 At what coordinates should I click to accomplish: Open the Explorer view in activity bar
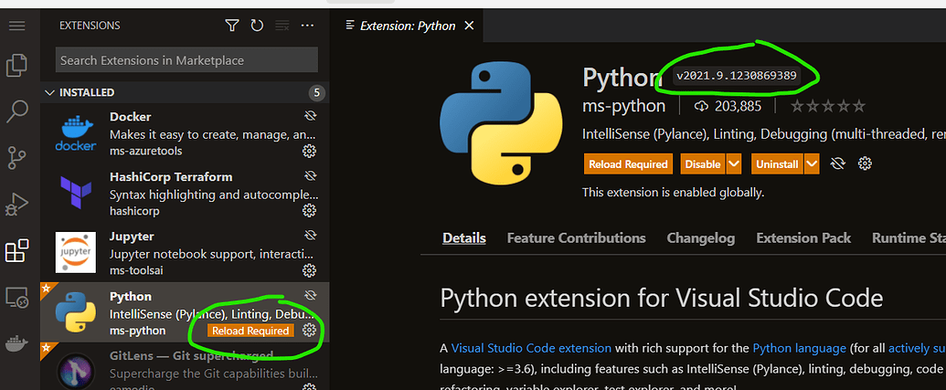click(x=16, y=65)
